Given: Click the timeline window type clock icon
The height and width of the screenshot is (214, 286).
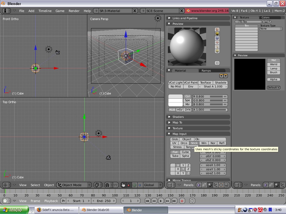Looking at the screenshot, I should pyautogui.click(x=7, y=201).
